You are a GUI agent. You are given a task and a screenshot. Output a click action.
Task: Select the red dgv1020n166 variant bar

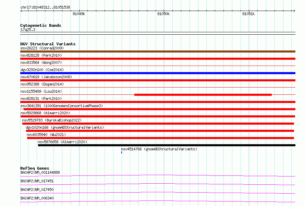click(160, 131)
